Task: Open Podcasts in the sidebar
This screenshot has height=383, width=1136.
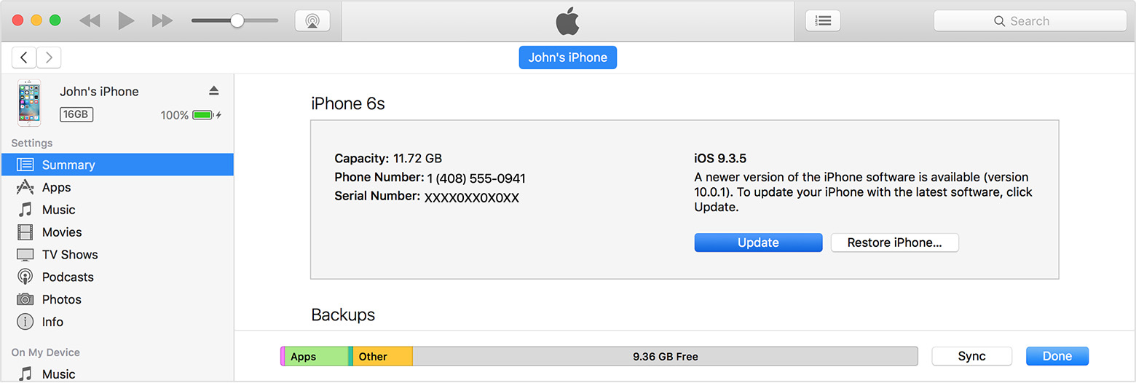Action: (x=117, y=277)
